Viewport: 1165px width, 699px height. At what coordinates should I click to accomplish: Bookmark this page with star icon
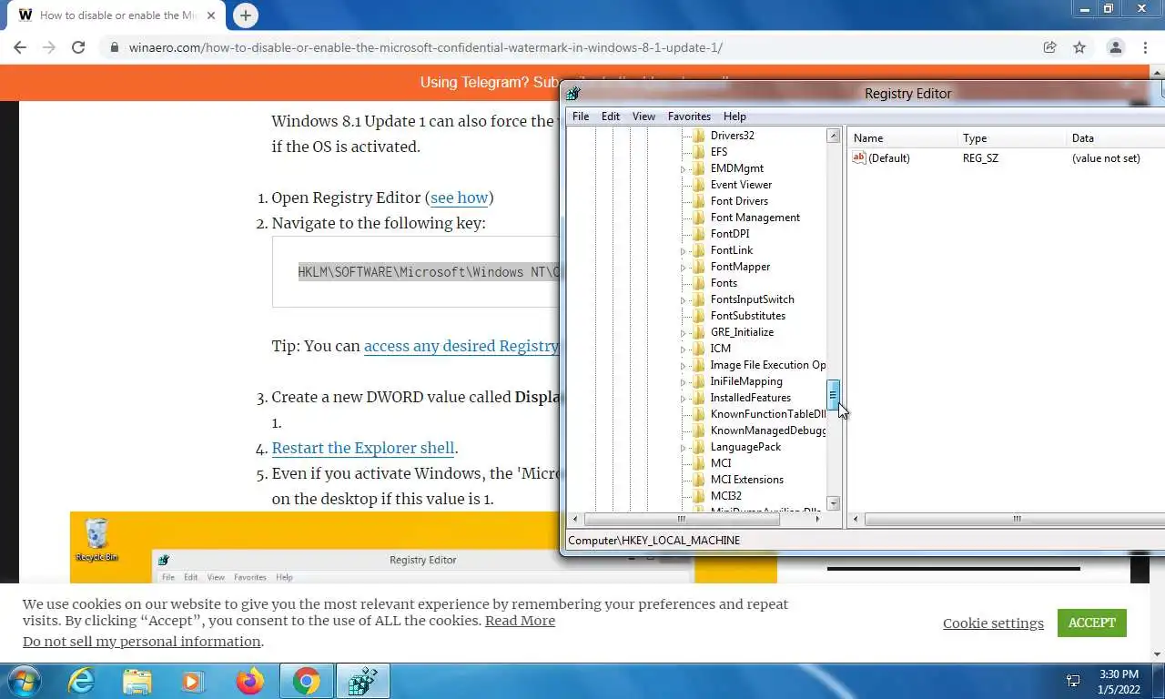(x=1079, y=47)
